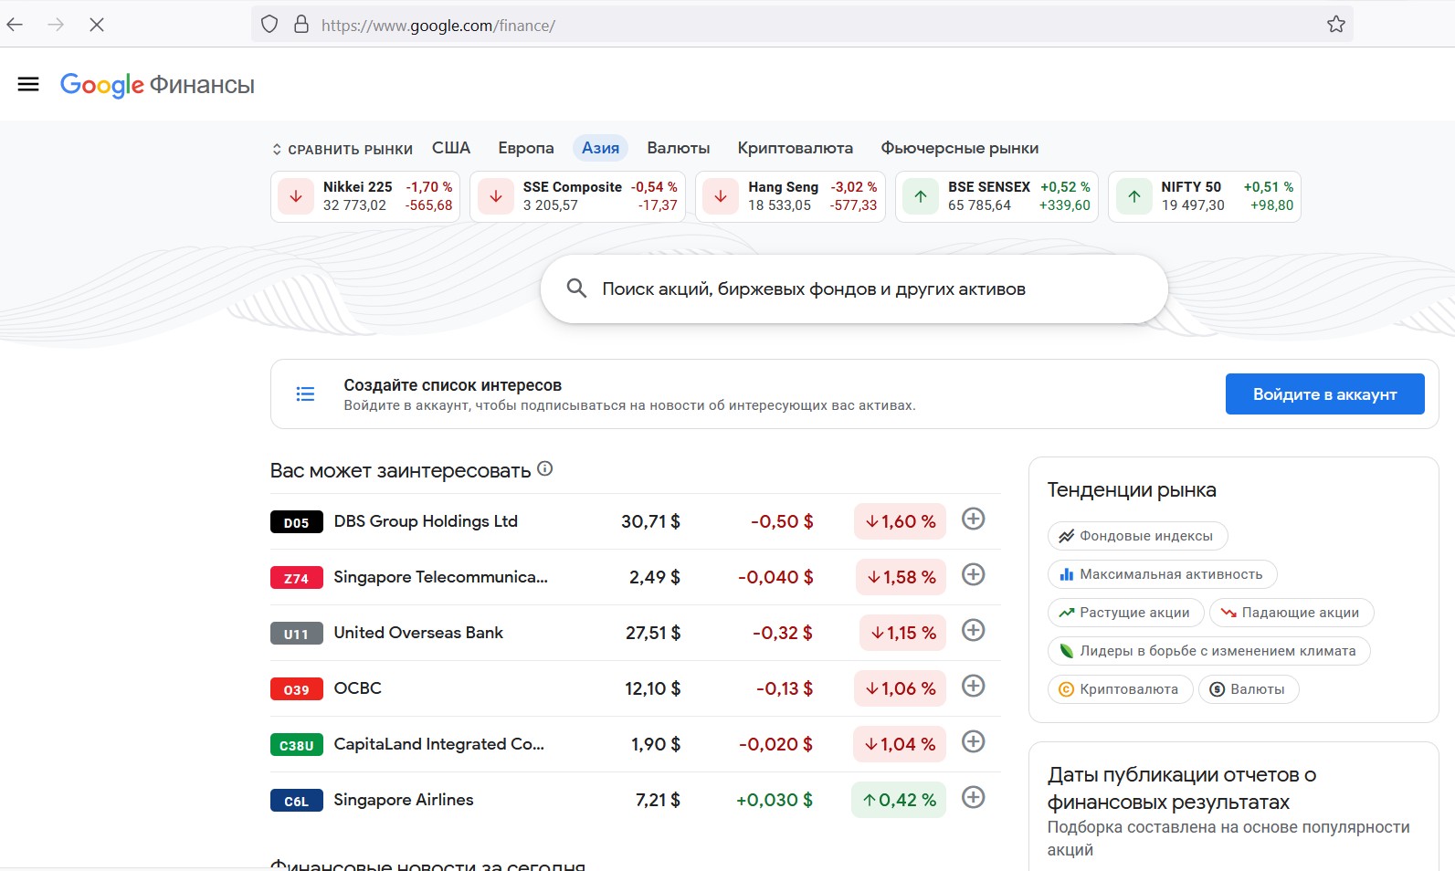Open Singapore Airlines stock page
The height and width of the screenshot is (871, 1455).
tap(635, 800)
